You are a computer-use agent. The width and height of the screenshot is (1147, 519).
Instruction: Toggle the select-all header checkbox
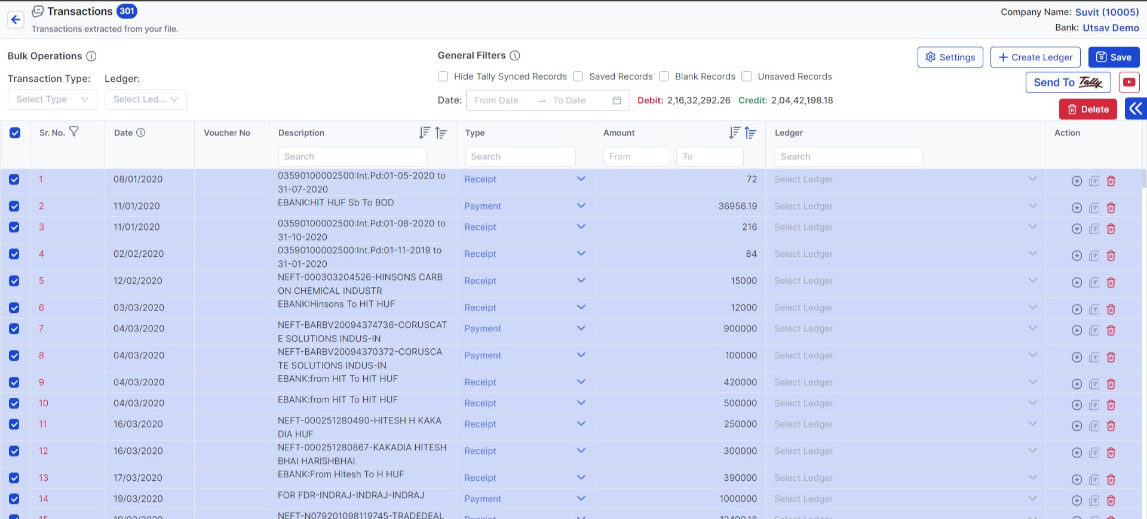pos(15,133)
